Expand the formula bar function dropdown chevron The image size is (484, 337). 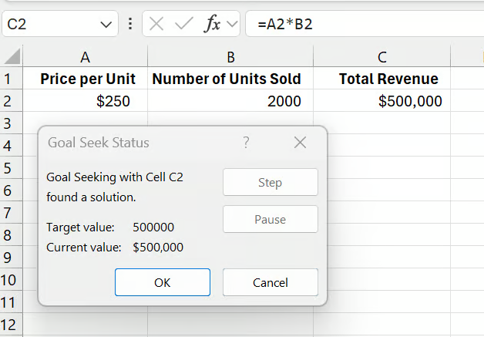pos(231,25)
